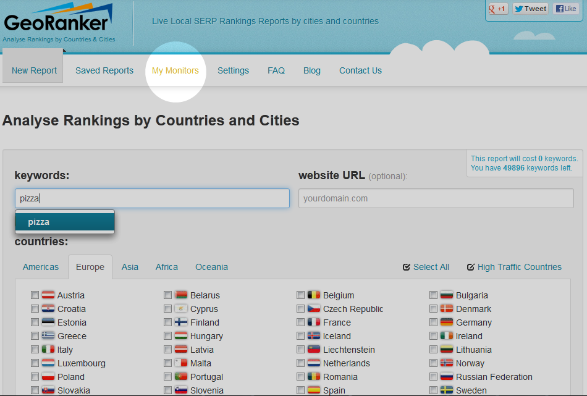Click the Facebook Like icon
Image resolution: width=587 pixels, height=396 pixels.
pyautogui.click(x=566, y=9)
